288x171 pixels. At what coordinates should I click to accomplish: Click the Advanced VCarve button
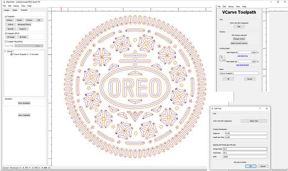[x=24, y=25]
